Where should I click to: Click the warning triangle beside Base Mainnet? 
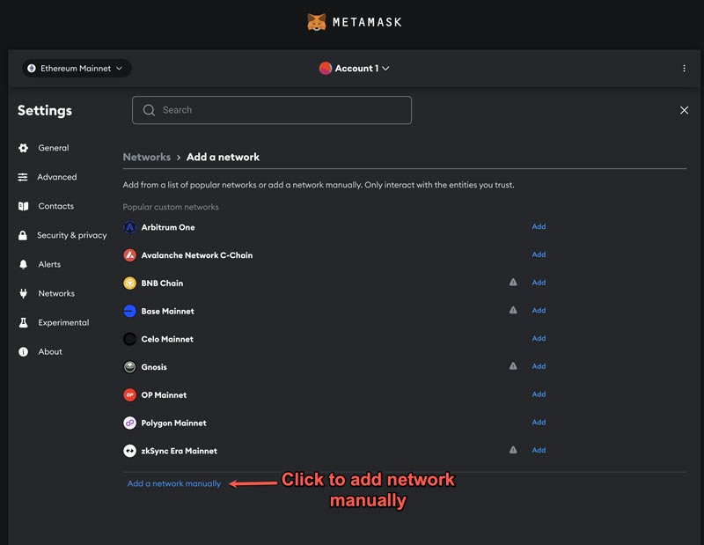coord(513,310)
